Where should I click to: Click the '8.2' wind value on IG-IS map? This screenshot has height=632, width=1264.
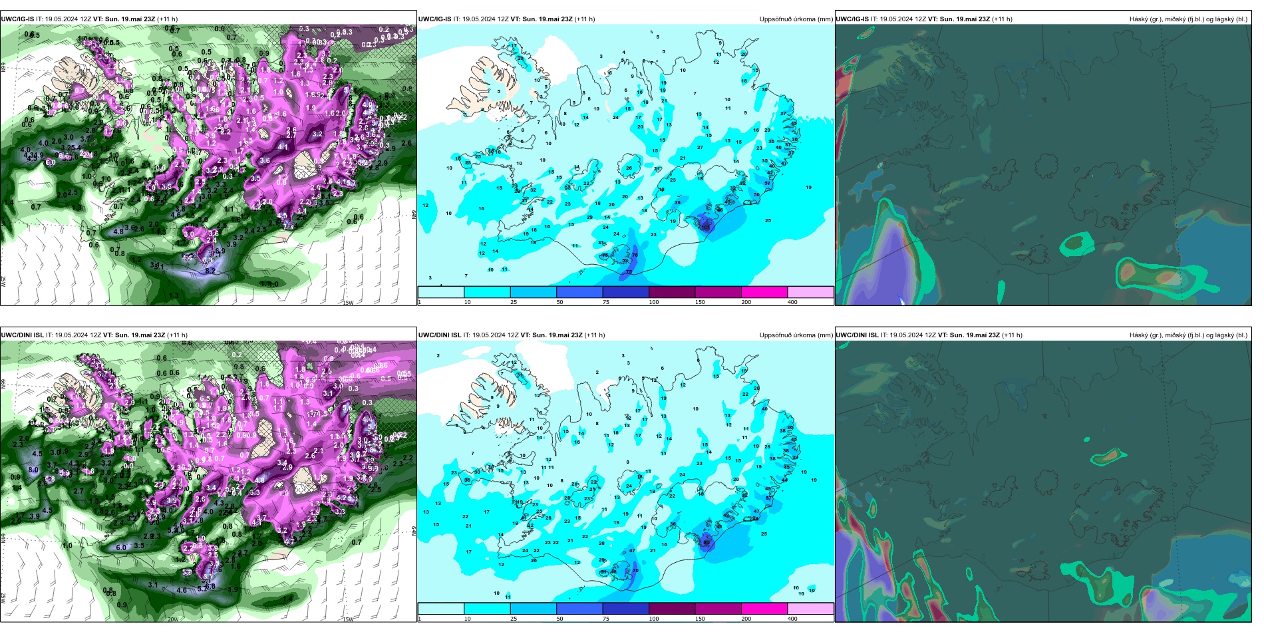coord(210,271)
